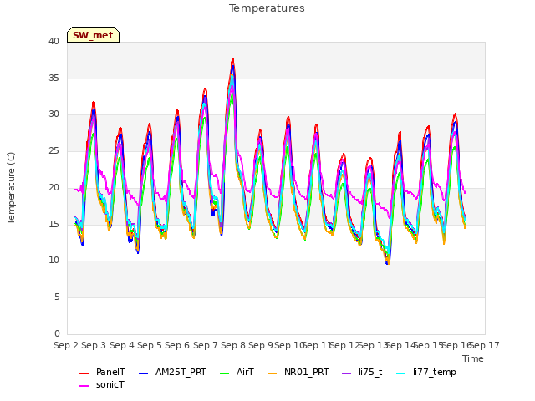Click the Time axis label

pyautogui.click(x=473, y=358)
